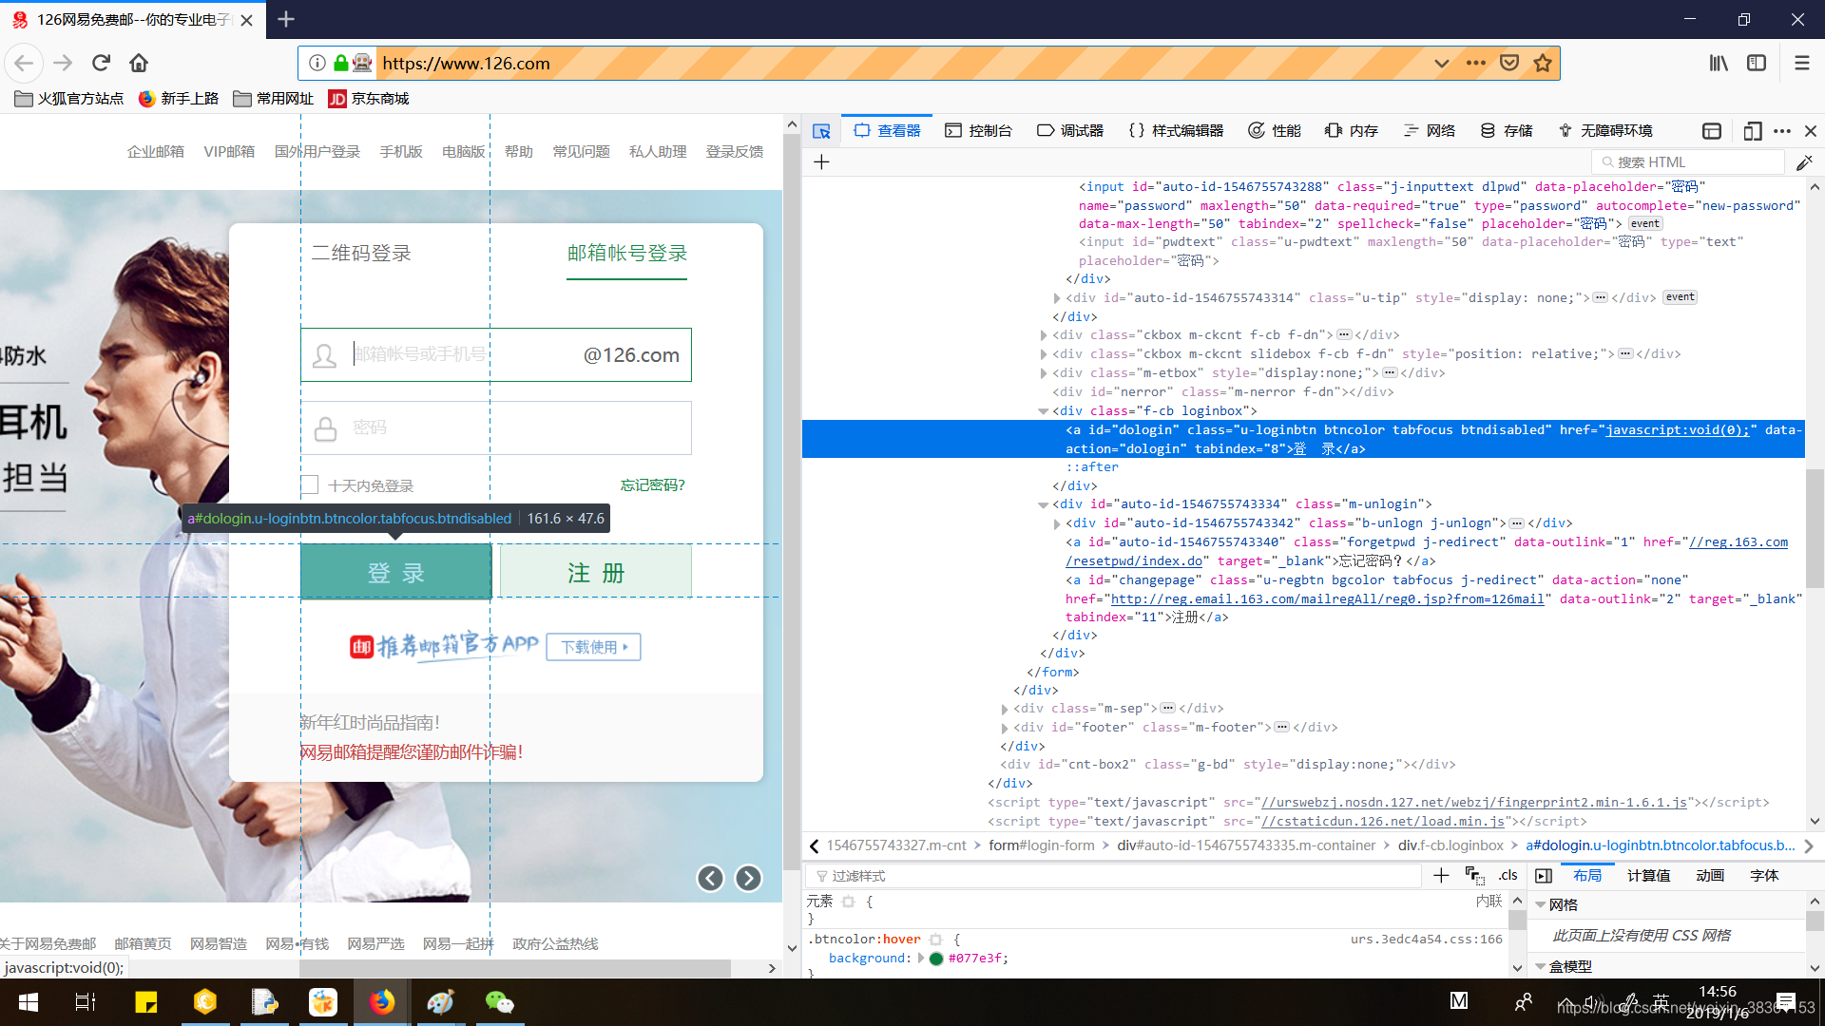
Task: Add new style rule plus icon
Action: click(x=1441, y=875)
